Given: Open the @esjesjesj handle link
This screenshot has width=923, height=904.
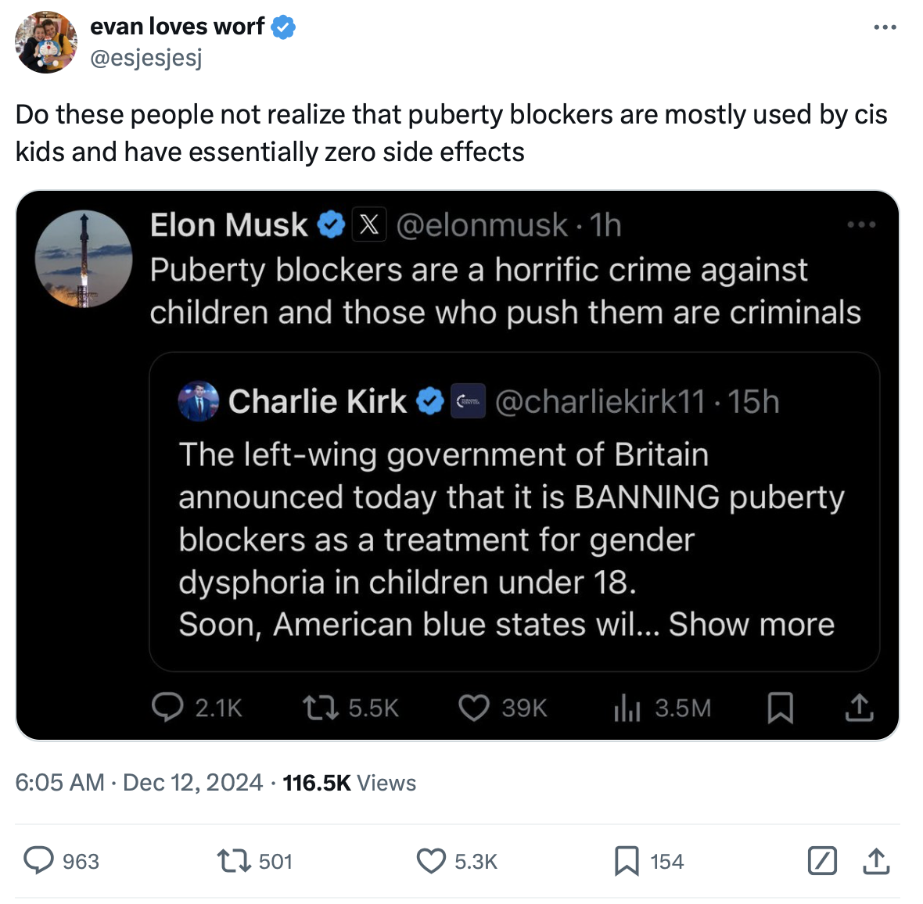Looking at the screenshot, I should tap(146, 57).
